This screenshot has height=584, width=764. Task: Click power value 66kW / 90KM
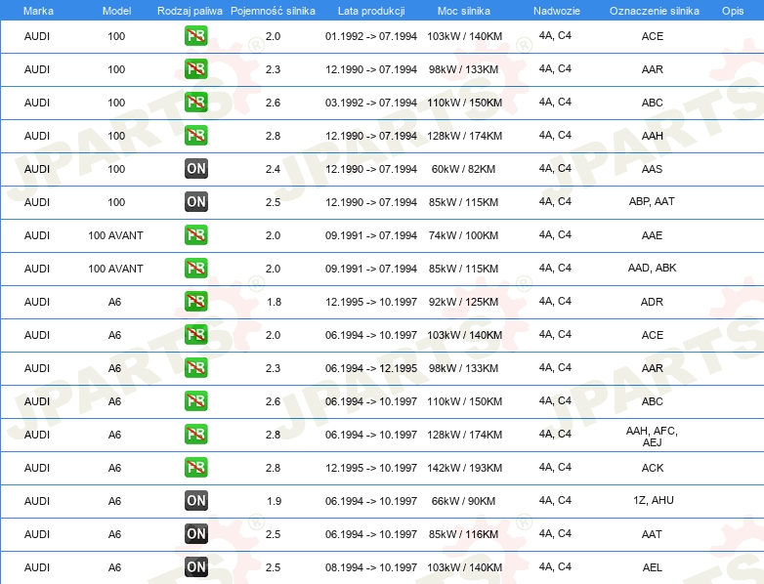pos(463,501)
